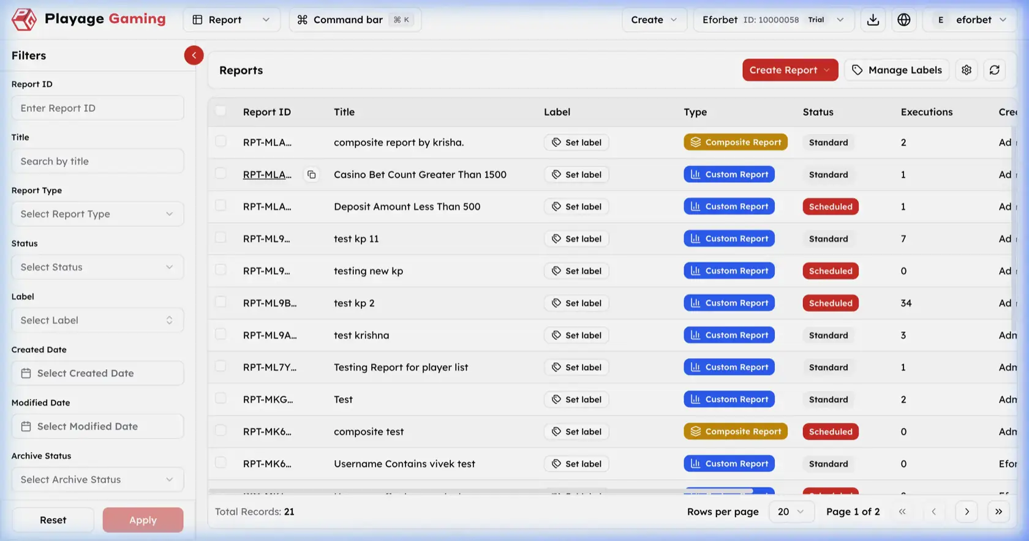
Task: Open the language globe icon
Action: click(903, 20)
